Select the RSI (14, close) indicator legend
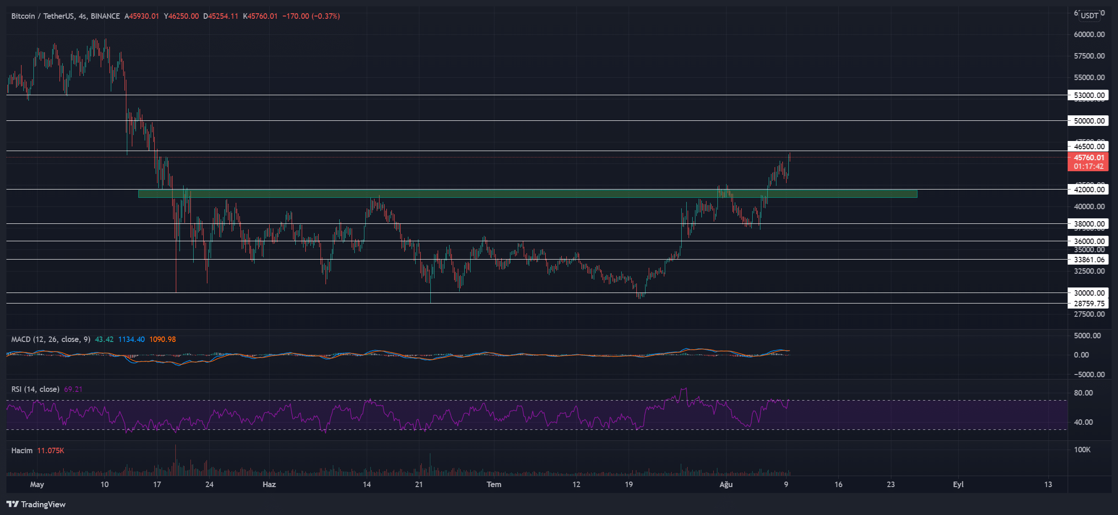The width and height of the screenshot is (1118, 515). point(35,389)
